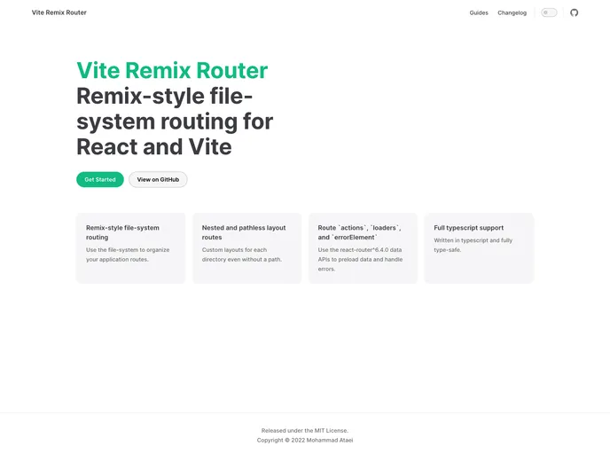Screen dimensions: 610x454
Task: Click 'Use the file-system to organize' description
Action: pyautogui.click(x=128, y=254)
